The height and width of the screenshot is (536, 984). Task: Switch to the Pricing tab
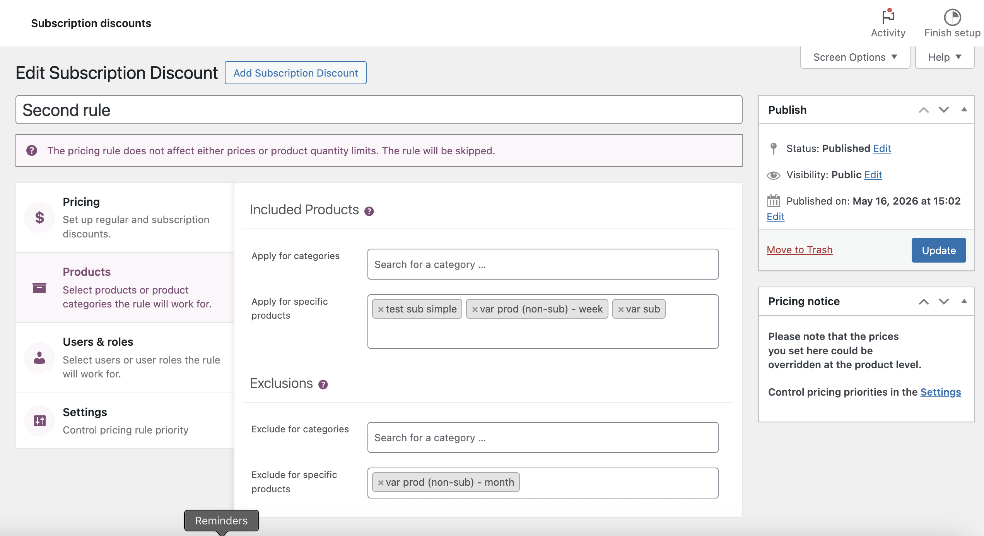pos(125,218)
